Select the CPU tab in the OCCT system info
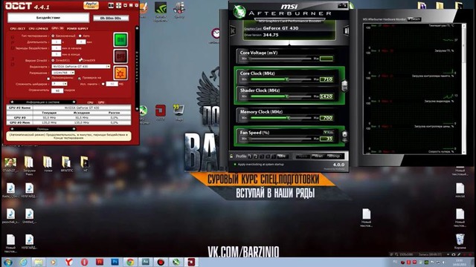 (90, 102)
